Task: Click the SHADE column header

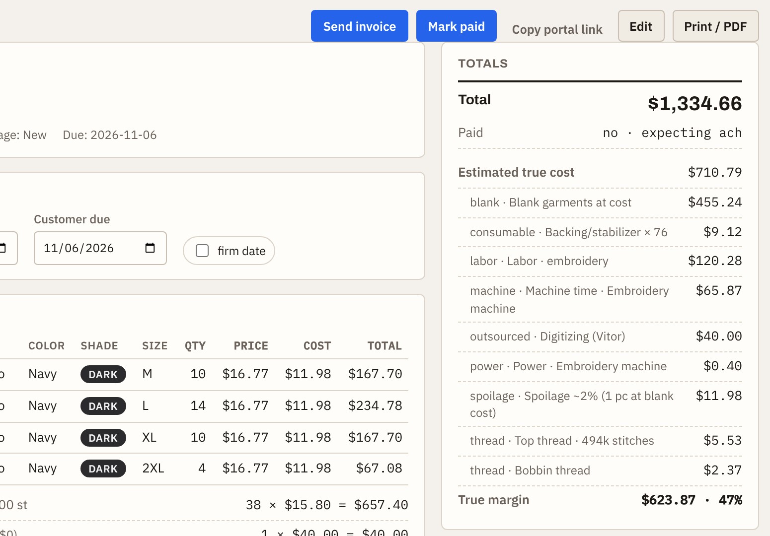Action: [99, 346]
